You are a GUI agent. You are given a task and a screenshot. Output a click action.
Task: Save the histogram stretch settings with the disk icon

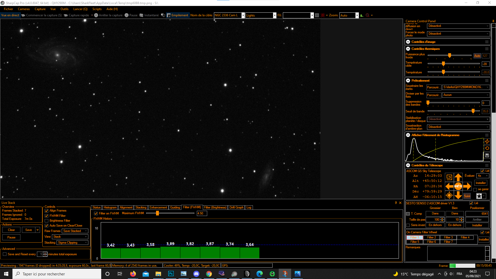487,155
